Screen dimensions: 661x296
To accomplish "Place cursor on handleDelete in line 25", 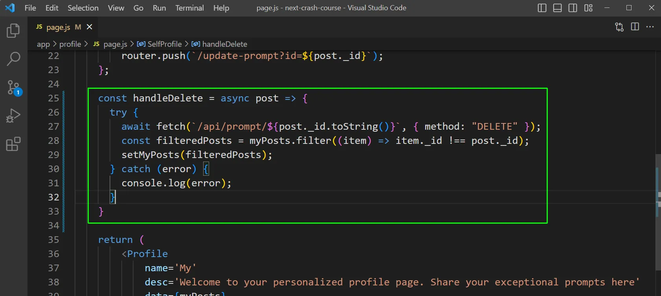I will (168, 98).
